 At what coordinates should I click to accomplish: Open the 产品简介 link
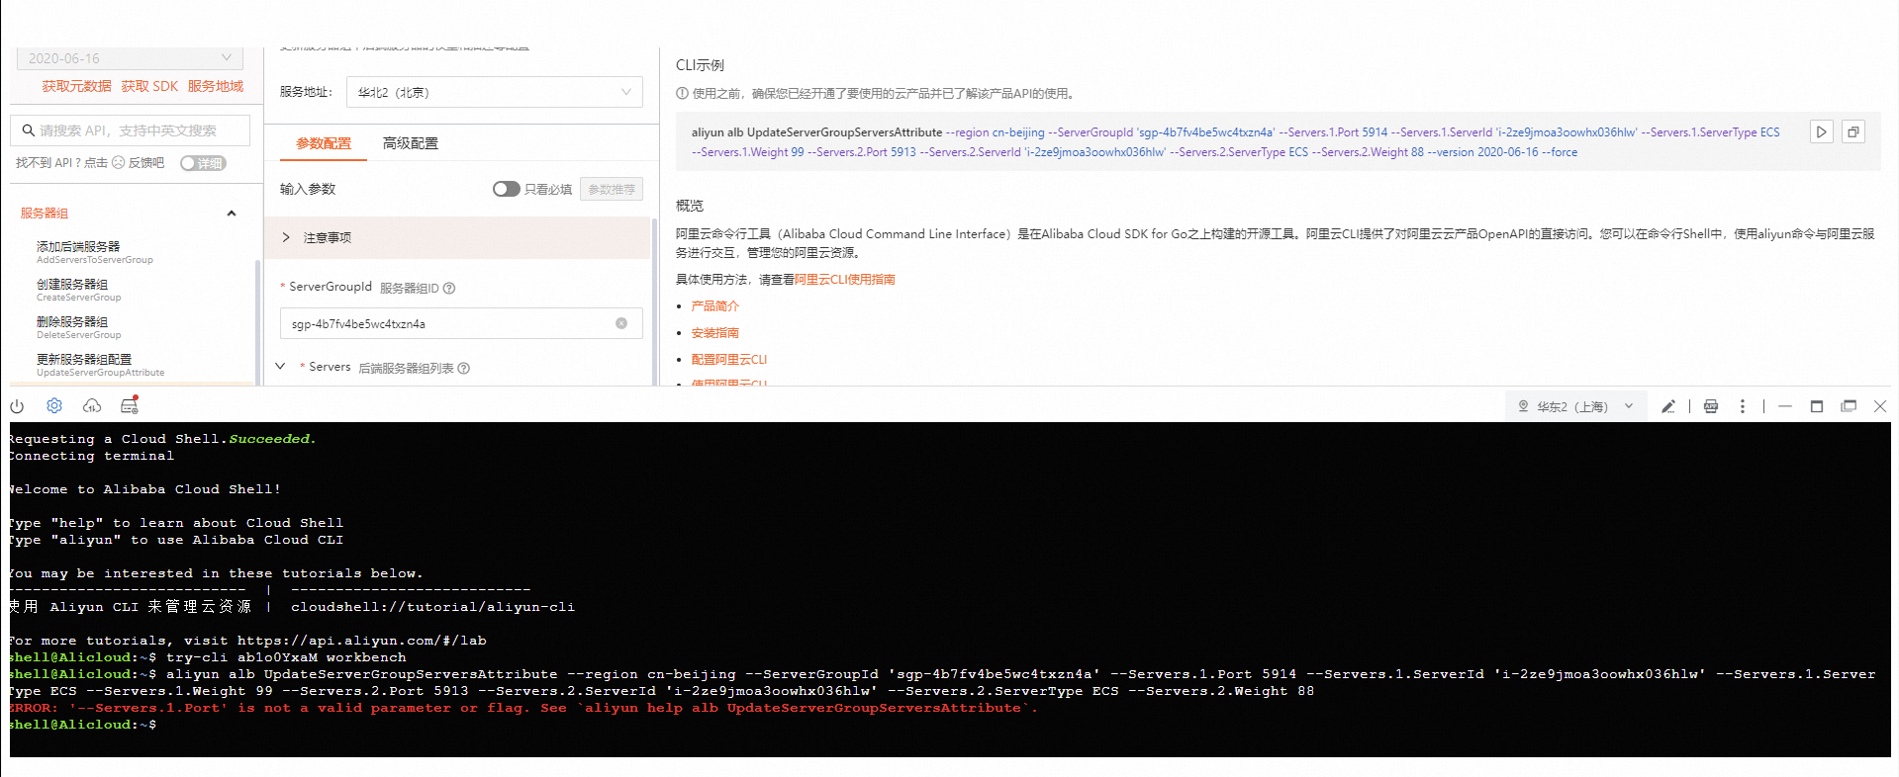point(715,306)
